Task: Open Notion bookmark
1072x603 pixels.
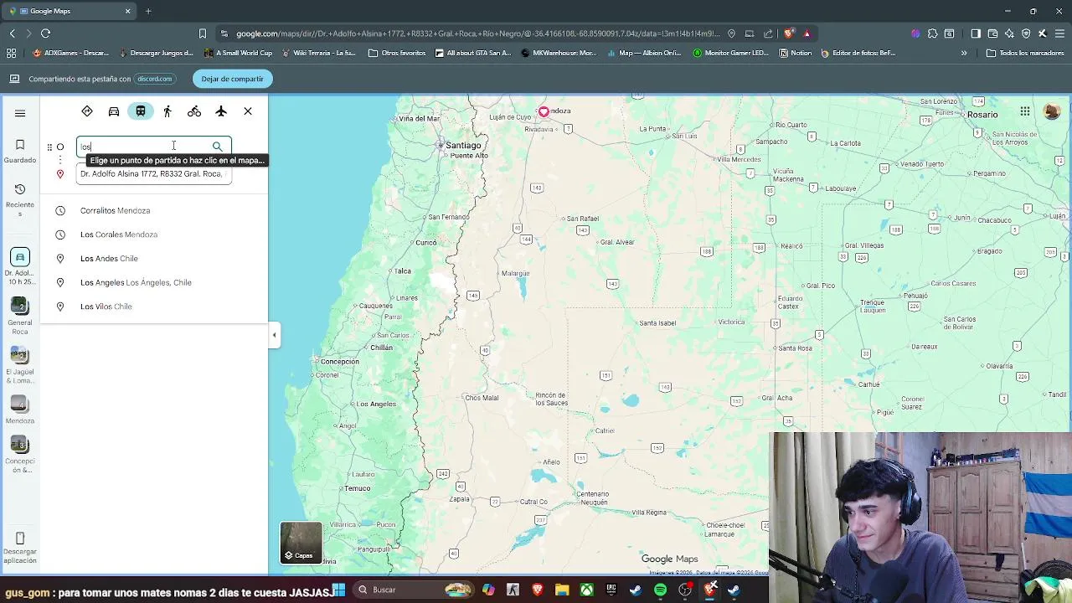Action: (x=796, y=53)
